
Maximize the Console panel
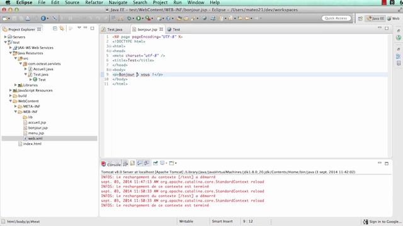(x=387, y=163)
